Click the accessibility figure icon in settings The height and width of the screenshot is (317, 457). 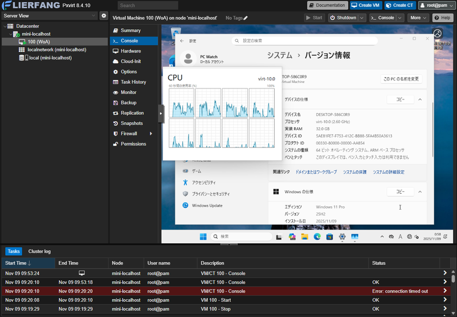pos(185,182)
